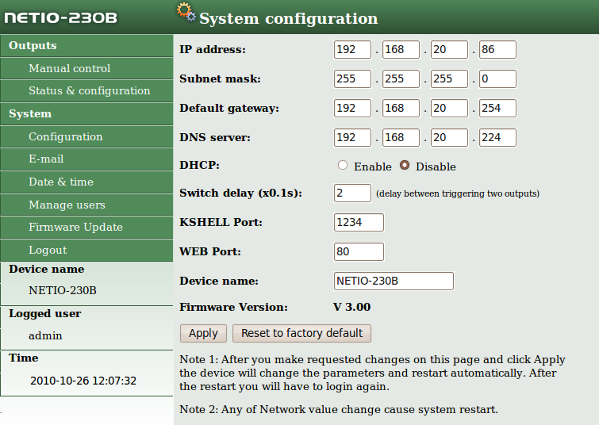Open the E-mail settings page
This screenshot has height=425, width=599.
tap(86, 159)
